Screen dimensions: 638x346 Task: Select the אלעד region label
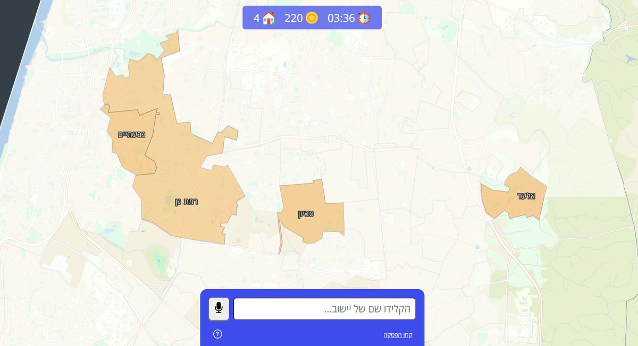coord(526,196)
